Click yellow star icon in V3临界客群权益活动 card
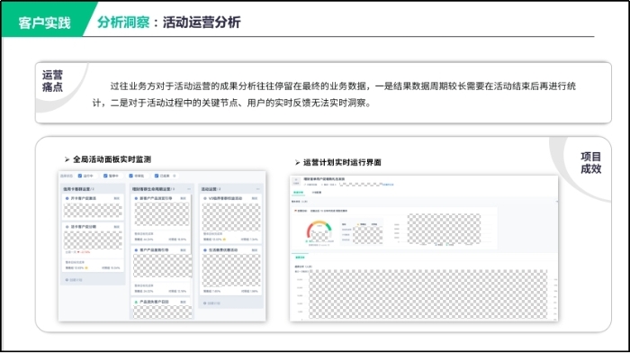Screen dimensions: 630x353 [224, 240]
